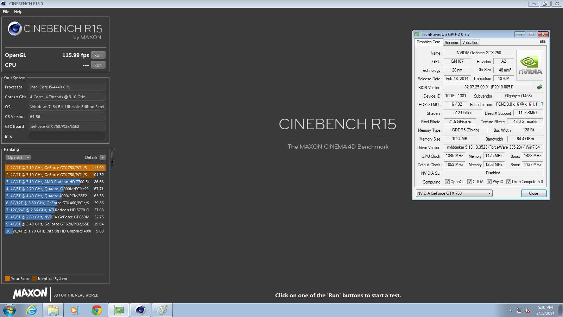Select ranking row 4.40 GHz Quadro 4000

pyautogui.click(x=55, y=196)
